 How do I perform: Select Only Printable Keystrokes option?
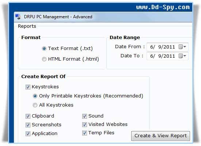(35, 96)
